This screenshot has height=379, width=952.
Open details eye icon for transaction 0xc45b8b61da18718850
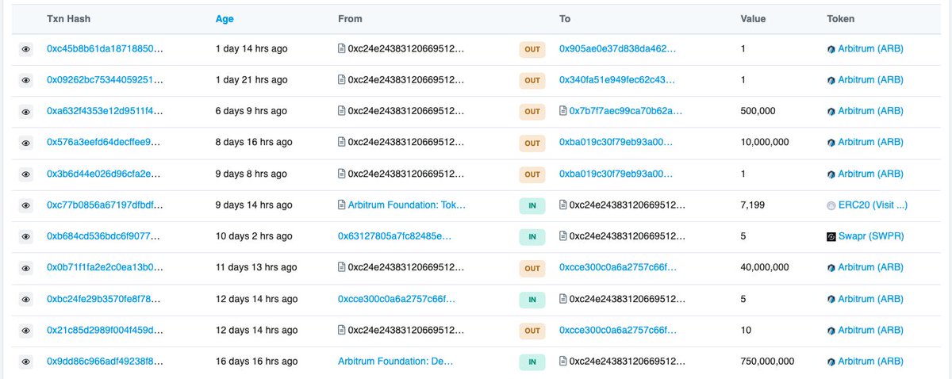(25, 49)
